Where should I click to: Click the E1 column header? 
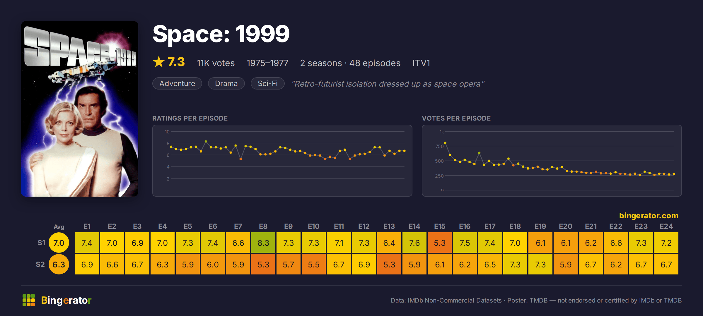pyautogui.click(x=87, y=226)
